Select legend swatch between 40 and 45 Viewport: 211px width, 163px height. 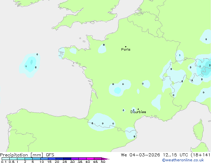[x=90, y=159]
